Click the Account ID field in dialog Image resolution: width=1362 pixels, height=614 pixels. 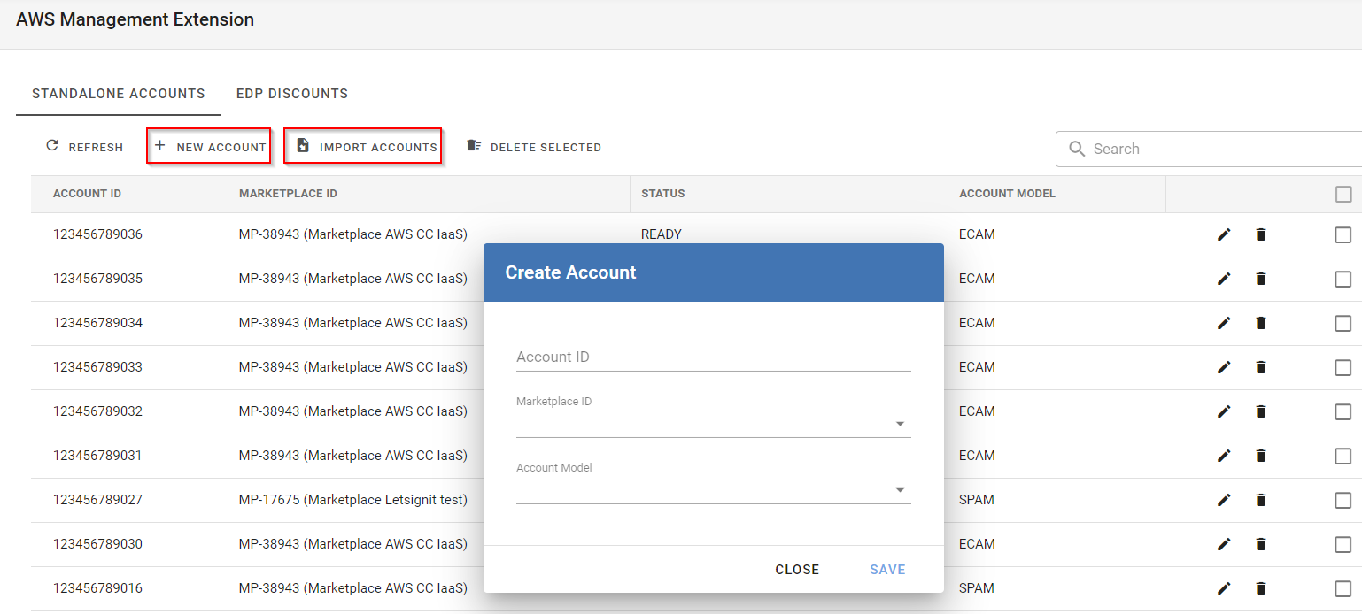[713, 357]
